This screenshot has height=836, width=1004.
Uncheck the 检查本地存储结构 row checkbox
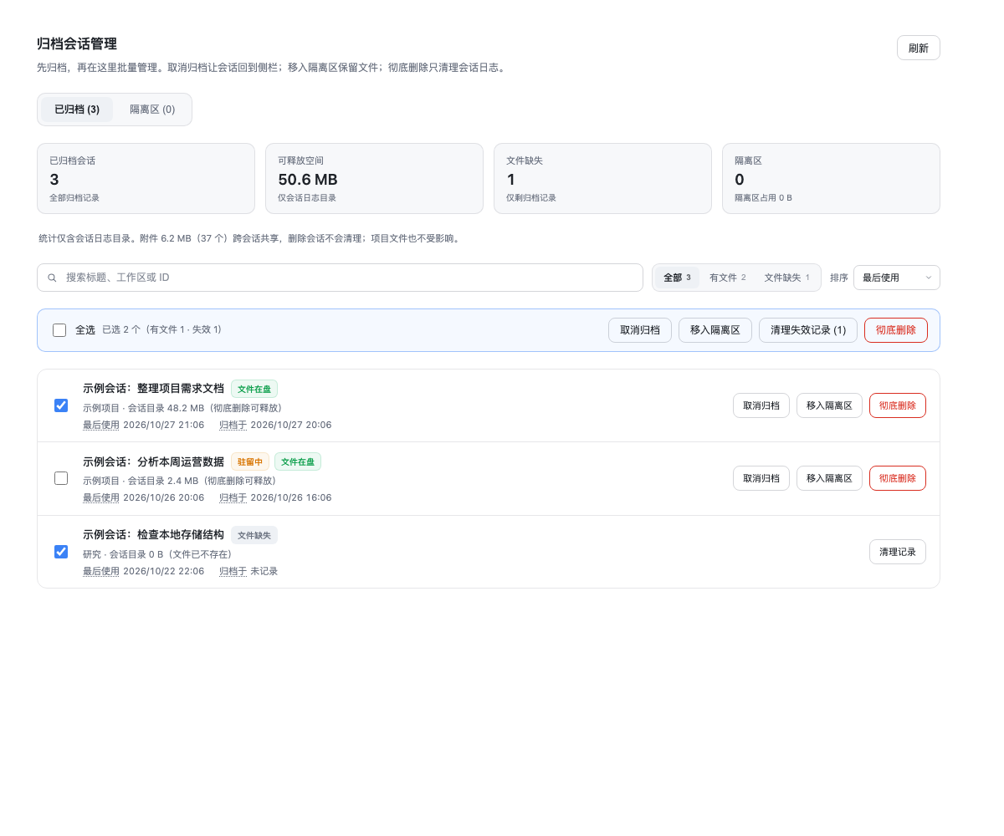(x=61, y=552)
